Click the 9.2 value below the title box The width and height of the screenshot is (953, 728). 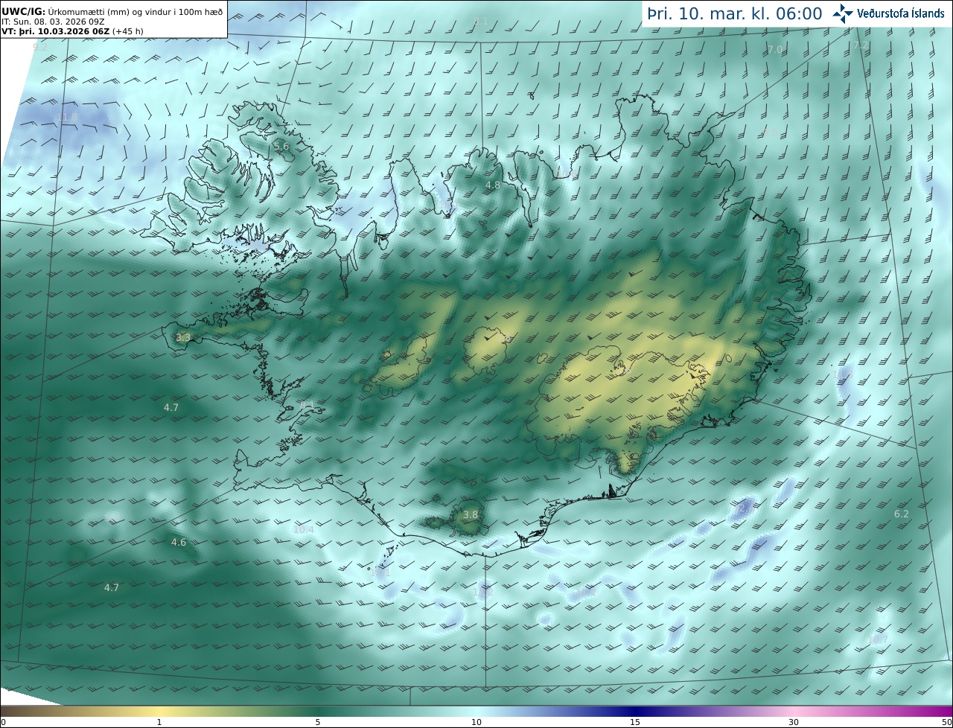pyautogui.click(x=40, y=47)
